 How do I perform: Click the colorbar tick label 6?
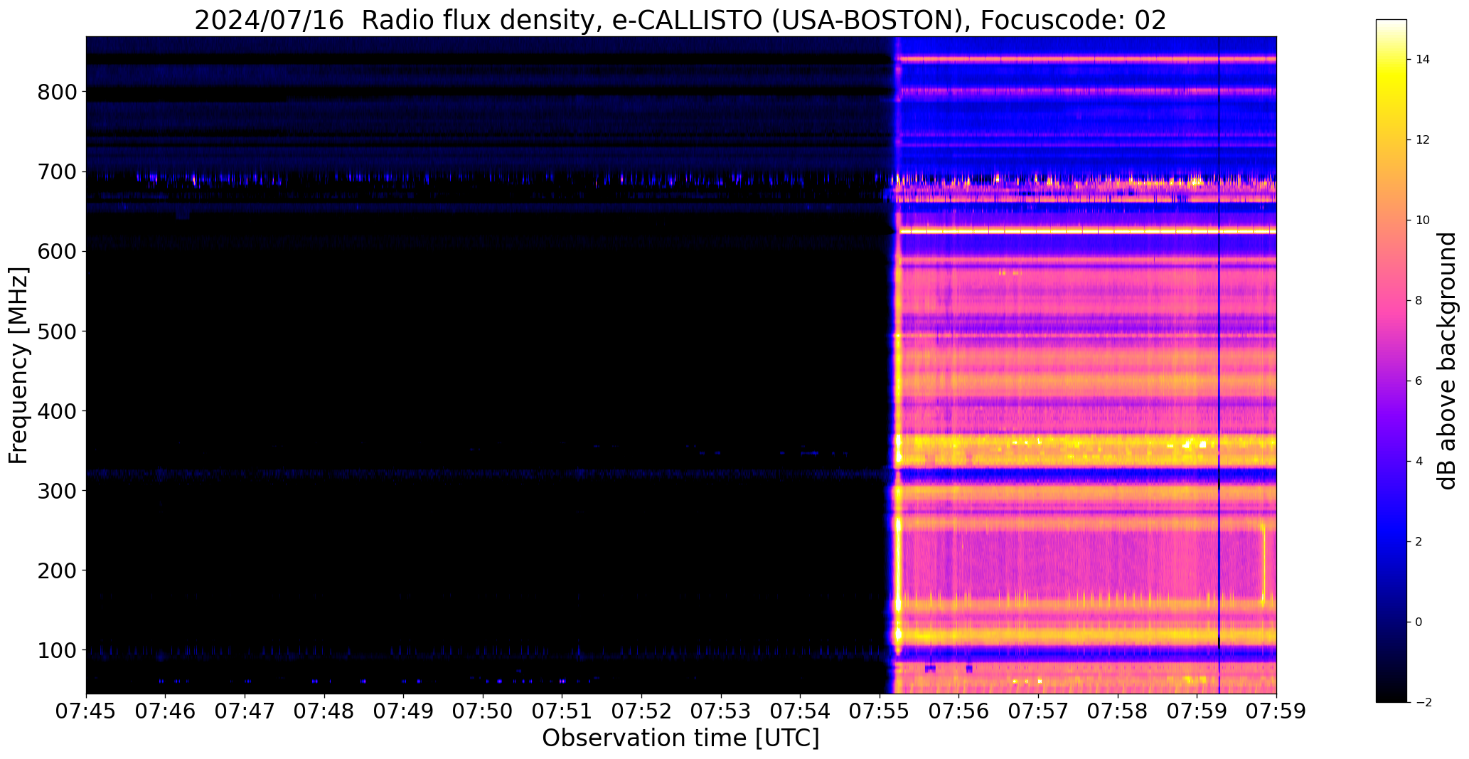click(1419, 381)
